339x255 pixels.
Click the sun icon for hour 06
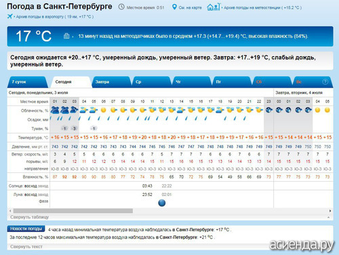point(104,110)
